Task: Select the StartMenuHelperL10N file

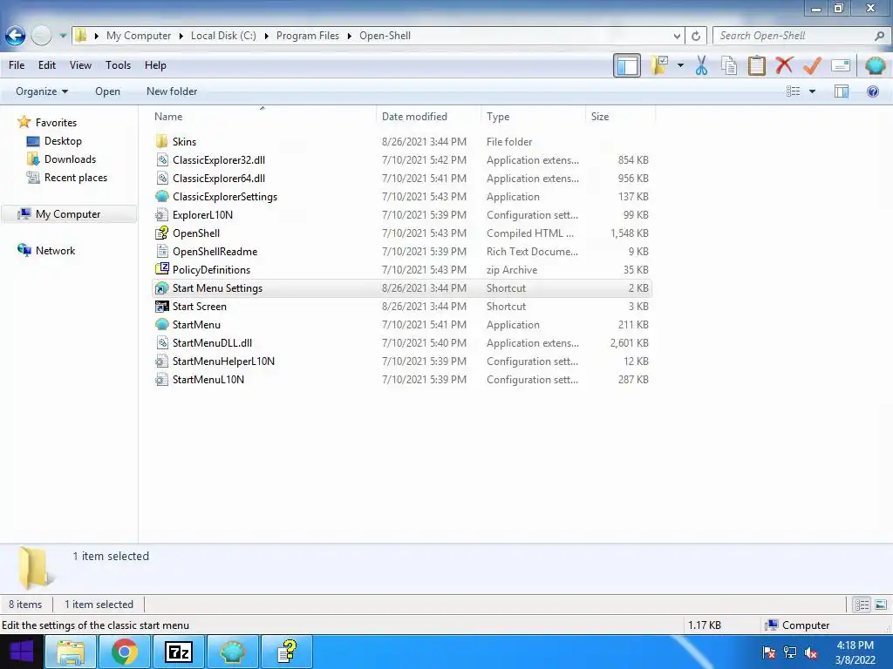Action: (x=401, y=362)
